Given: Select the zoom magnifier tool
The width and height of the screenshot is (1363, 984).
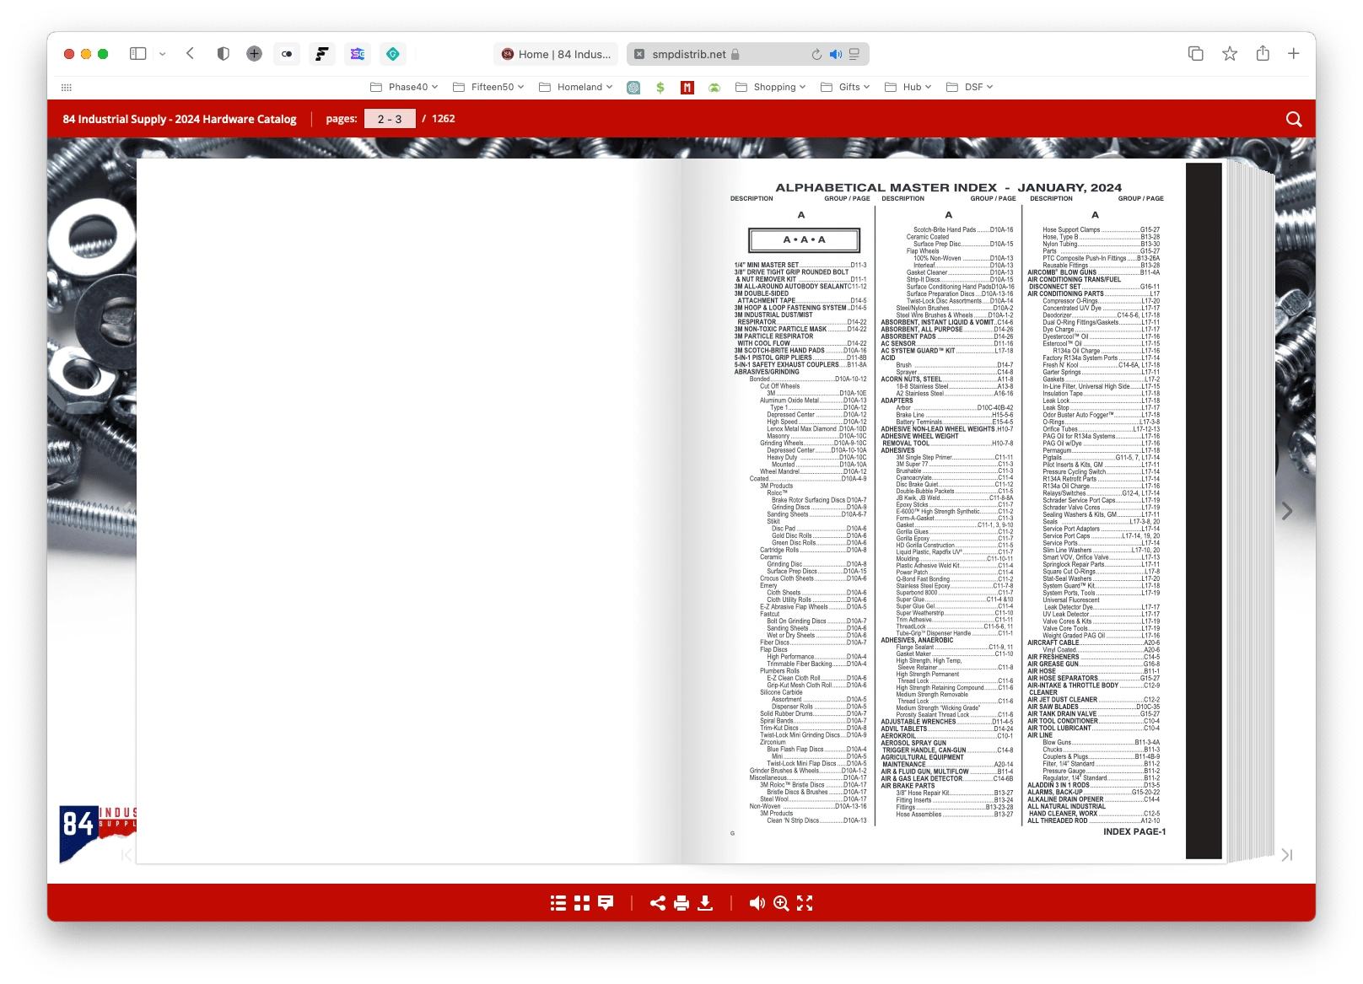Looking at the screenshot, I should click(780, 903).
